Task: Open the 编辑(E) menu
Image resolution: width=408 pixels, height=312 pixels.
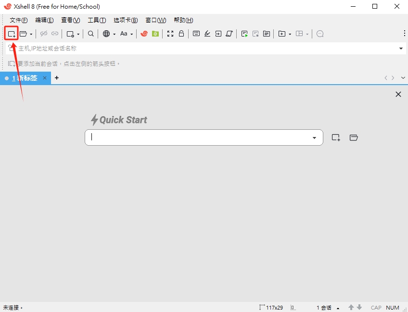Action: (44, 20)
